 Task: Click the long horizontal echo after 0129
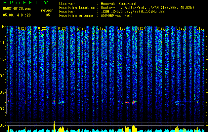click(x=187, y=103)
